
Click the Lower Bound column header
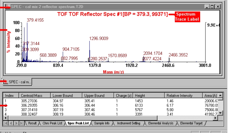point(66,96)
